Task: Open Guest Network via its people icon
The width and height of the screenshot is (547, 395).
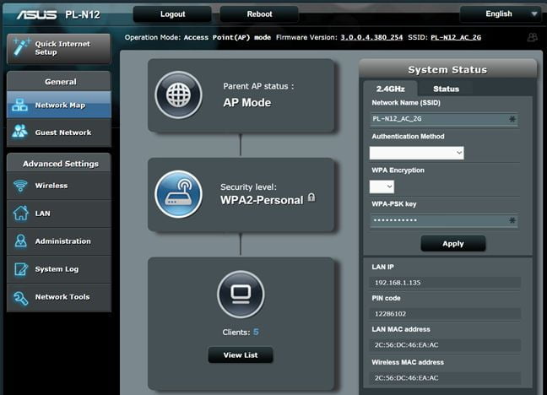Action: pyautogui.click(x=20, y=133)
